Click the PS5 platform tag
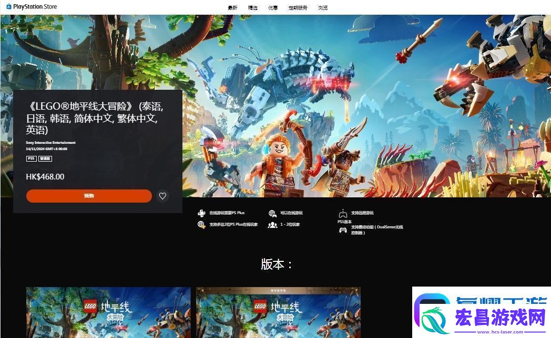Viewport: 551px width, 338px height. click(x=31, y=159)
